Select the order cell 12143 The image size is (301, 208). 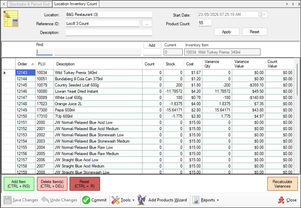(25, 73)
